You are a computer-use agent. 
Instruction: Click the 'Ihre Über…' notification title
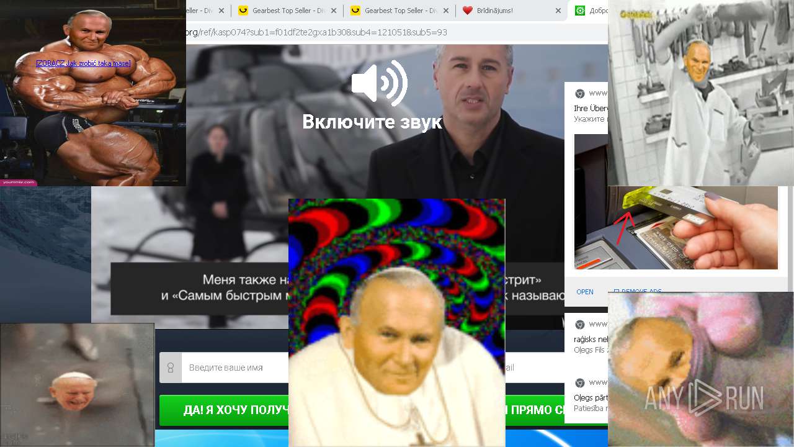pyautogui.click(x=591, y=108)
